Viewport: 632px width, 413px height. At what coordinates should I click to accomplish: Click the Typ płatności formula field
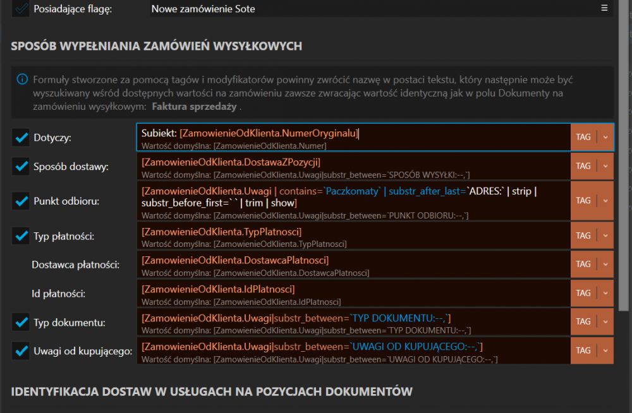(353, 236)
